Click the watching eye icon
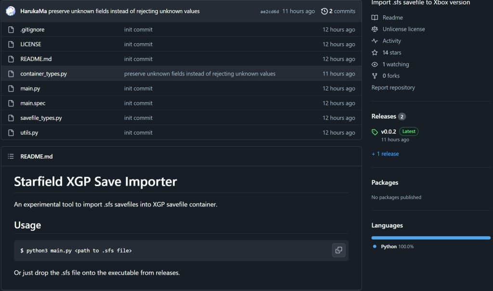Viewport: 493px width, 291px height. [x=375, y=64]
